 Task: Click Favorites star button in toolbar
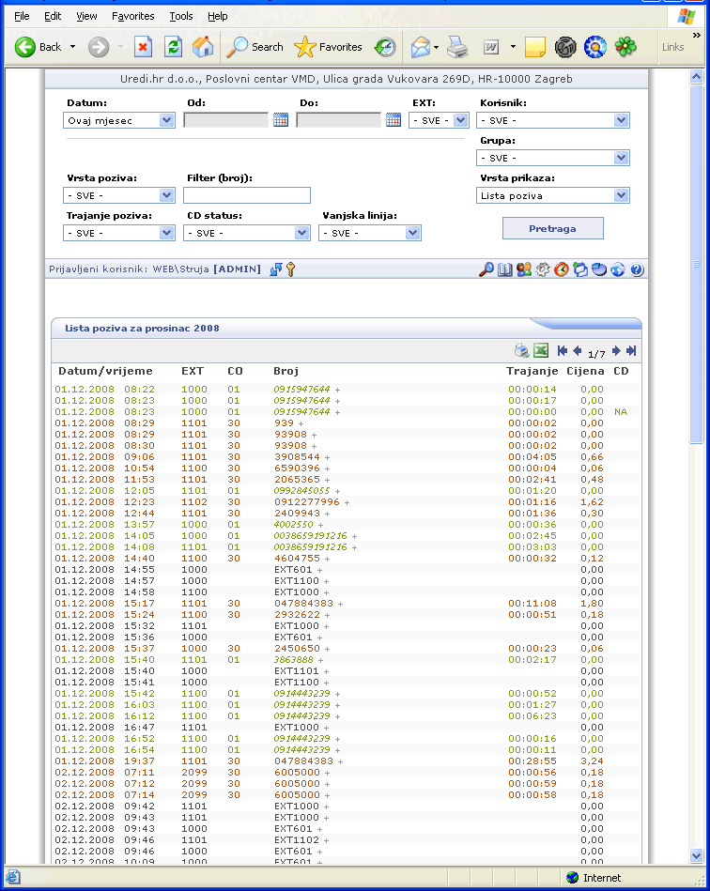tap(328, 47)
